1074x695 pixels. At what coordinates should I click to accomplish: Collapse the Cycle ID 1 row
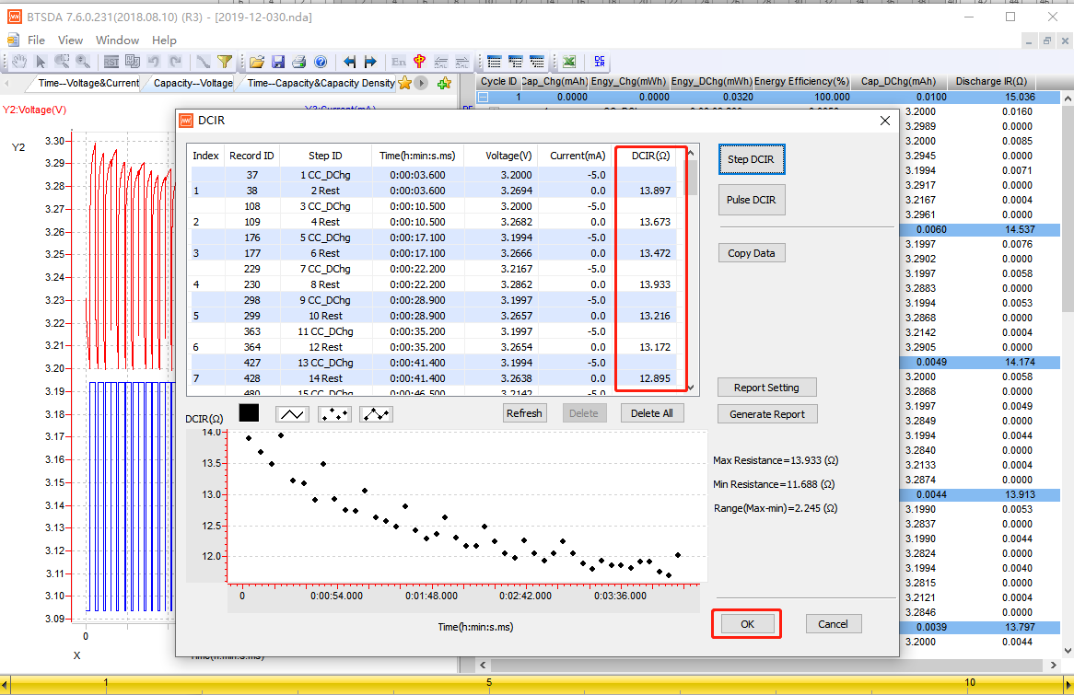[483, 98]
